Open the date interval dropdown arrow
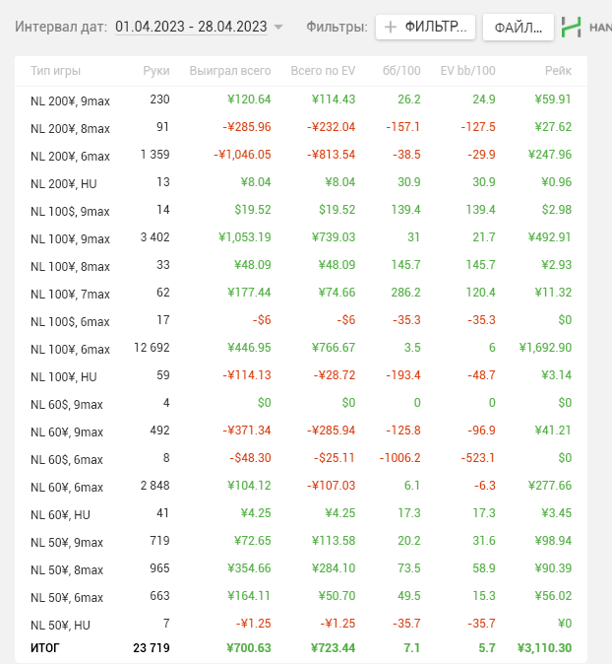The height and width of the screenshot is (664, 612). [x=278, y=28]
